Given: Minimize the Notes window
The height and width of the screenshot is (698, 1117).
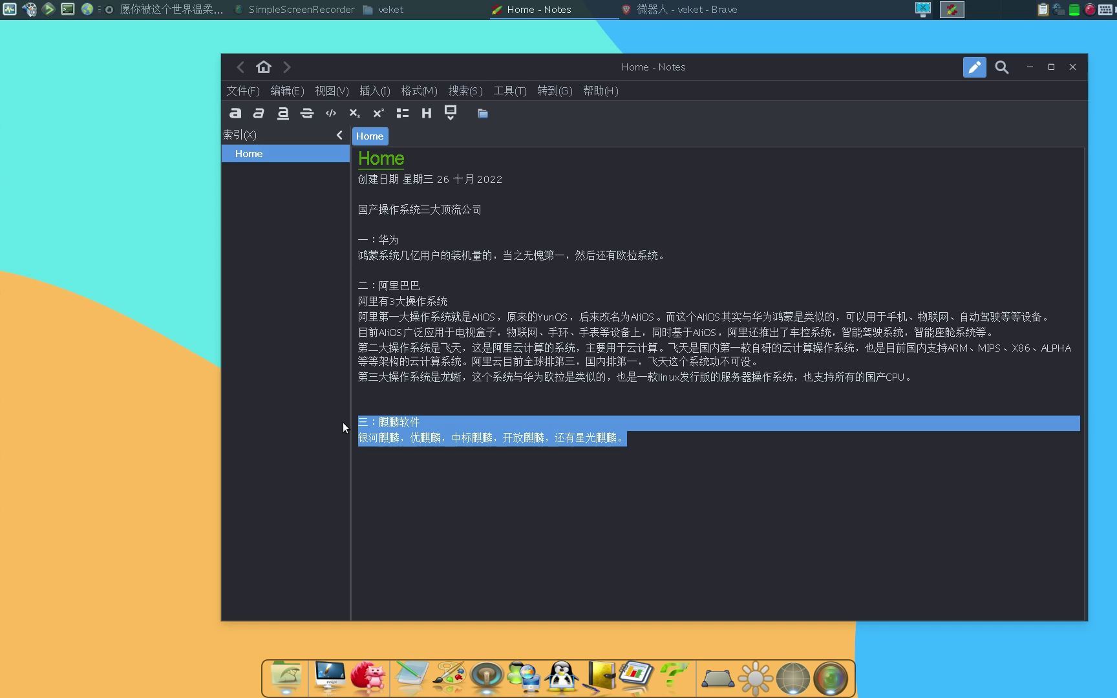Looking at the screenshot, I should coord(1030,67).
